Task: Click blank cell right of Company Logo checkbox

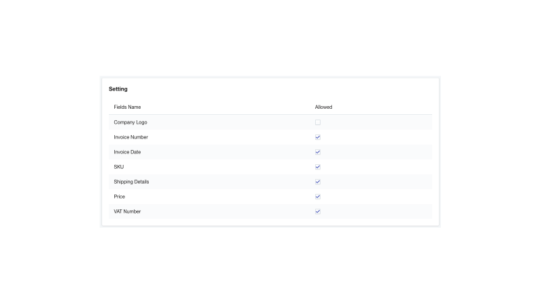Action: tap(376, 122)
